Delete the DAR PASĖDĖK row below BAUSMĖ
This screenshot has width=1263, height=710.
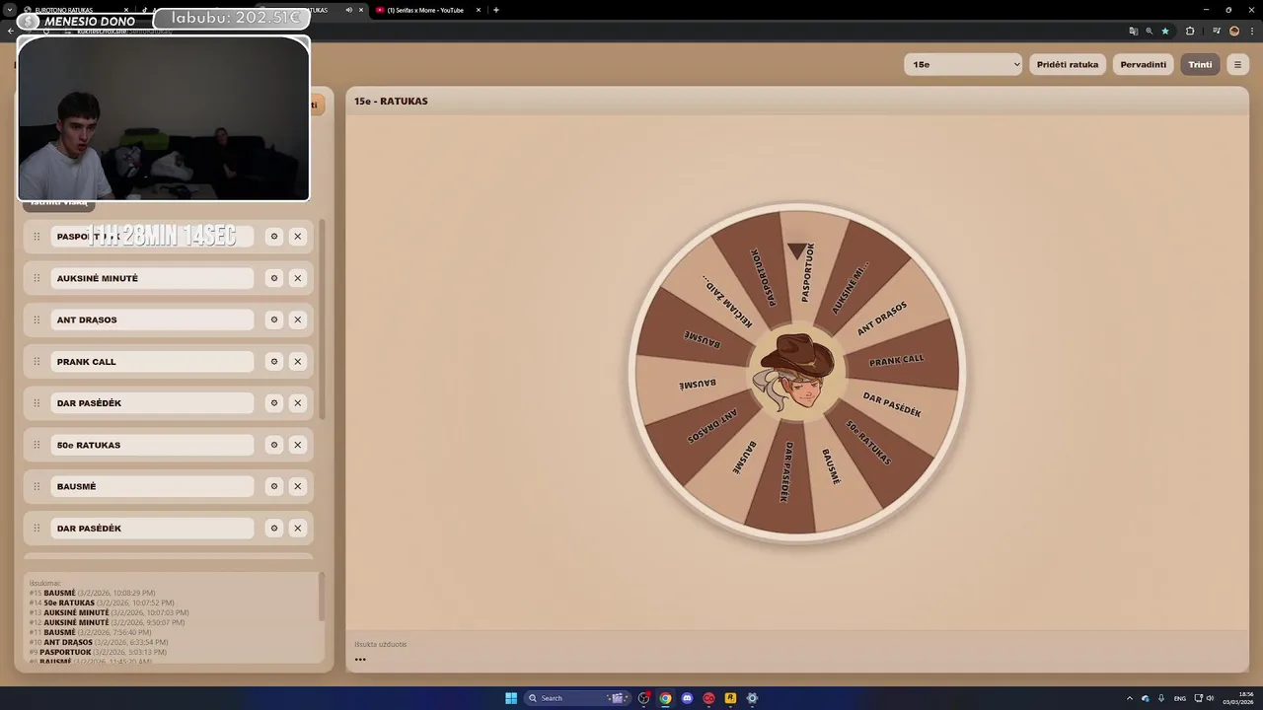tap(298, 529)
